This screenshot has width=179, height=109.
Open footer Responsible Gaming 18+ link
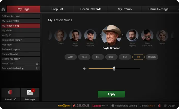point(124,106)
